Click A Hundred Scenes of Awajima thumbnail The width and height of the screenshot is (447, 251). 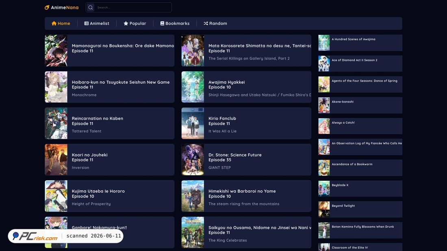coord(324,43)
